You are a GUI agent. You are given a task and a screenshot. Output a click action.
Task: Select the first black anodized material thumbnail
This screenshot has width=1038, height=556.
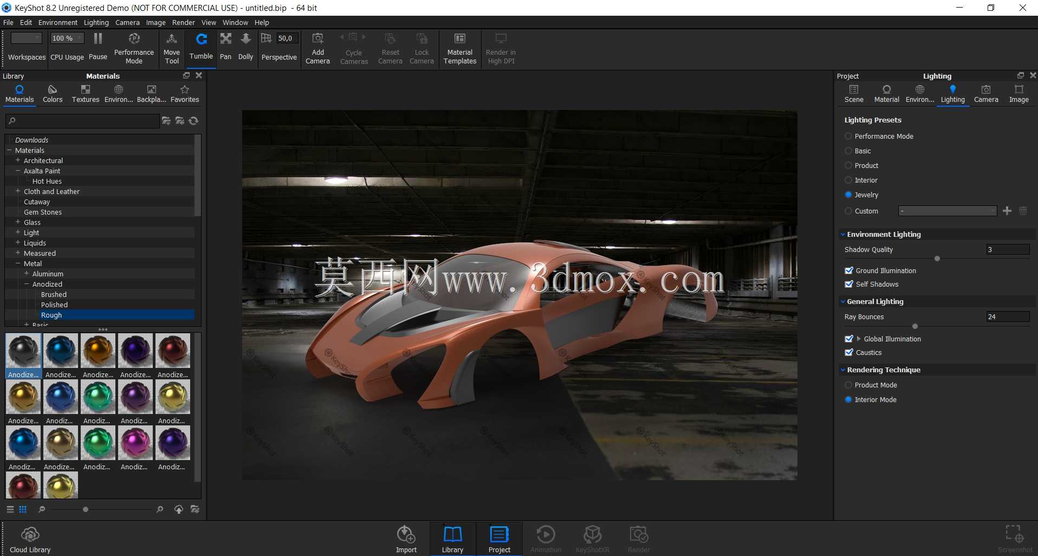23,356
